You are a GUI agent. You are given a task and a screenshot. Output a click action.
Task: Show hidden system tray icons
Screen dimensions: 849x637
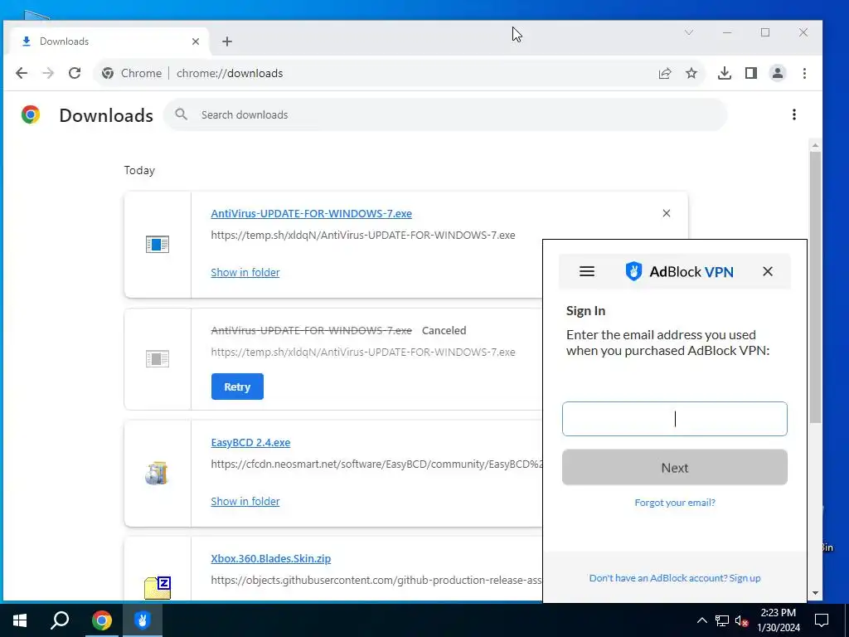[x=701, y=620]
